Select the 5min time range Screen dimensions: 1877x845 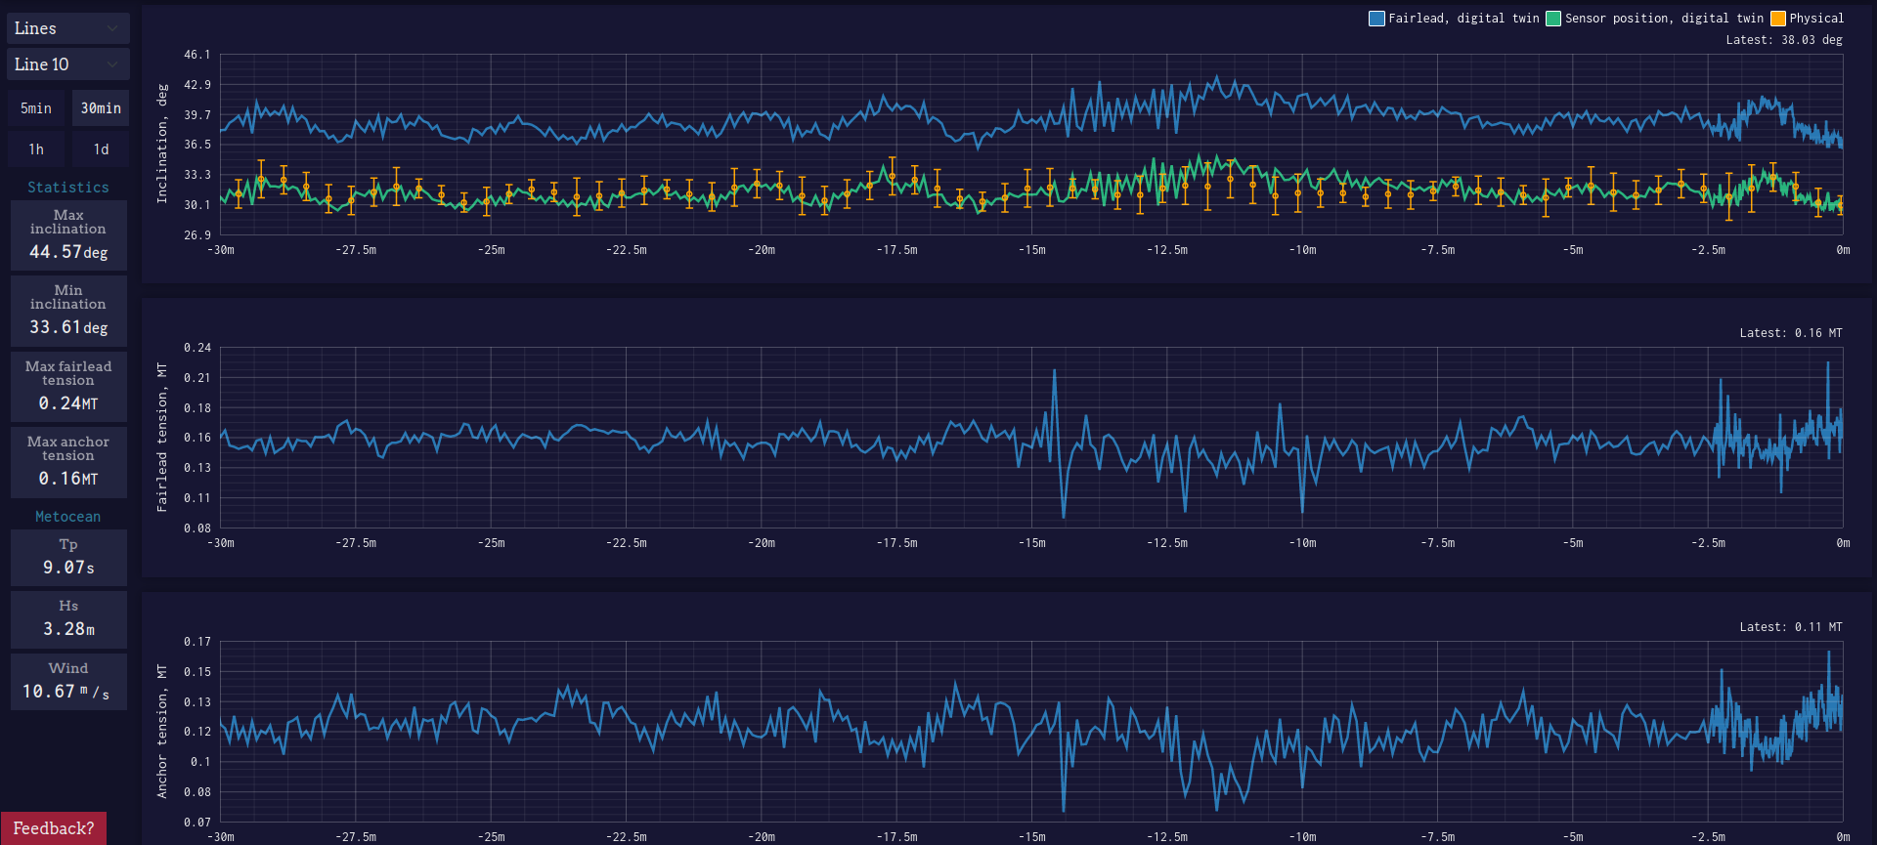pyautogui.click(x=36, y=108)
